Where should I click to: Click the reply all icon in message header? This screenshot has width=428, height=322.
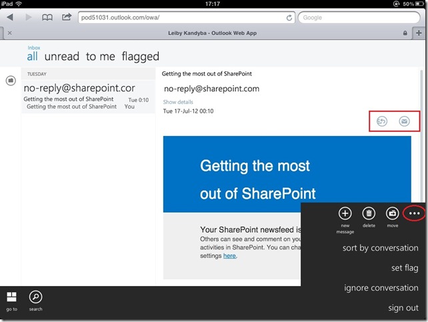pyautogui.click(x=381, y=121)
